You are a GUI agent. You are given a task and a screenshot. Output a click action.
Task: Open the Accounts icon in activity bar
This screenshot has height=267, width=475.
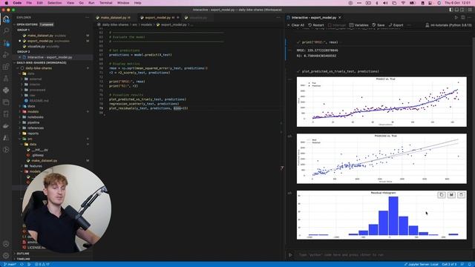coord(6,244)
